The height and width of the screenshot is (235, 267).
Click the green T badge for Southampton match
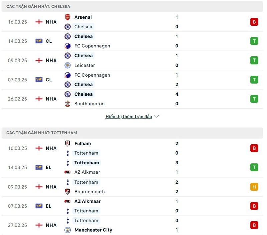point(254,99)
